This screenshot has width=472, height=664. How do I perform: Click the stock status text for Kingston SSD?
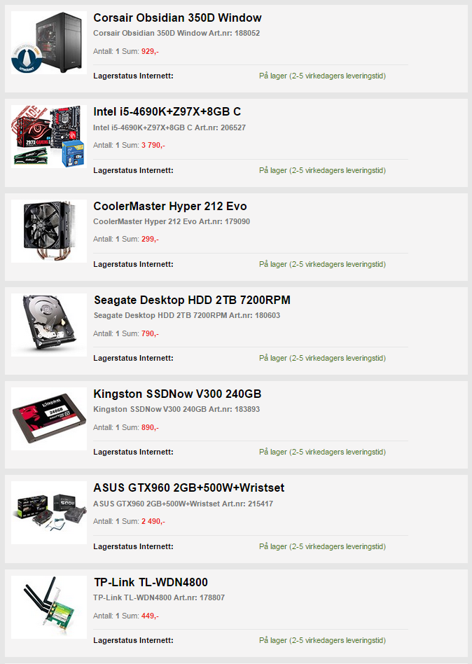click(323, 452)
